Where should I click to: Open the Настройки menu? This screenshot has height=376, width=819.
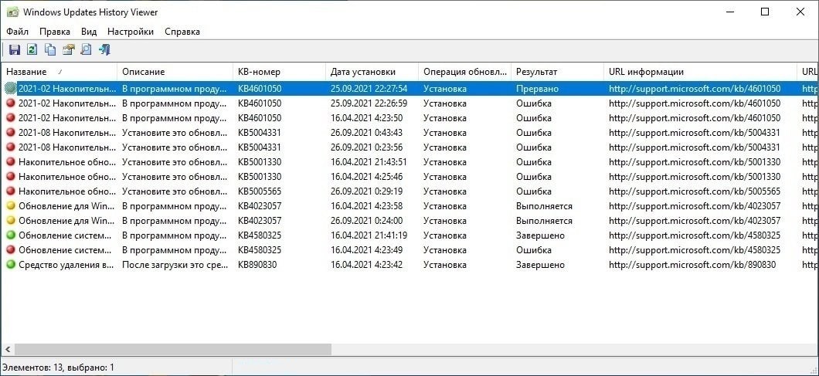tap(131, 32)
